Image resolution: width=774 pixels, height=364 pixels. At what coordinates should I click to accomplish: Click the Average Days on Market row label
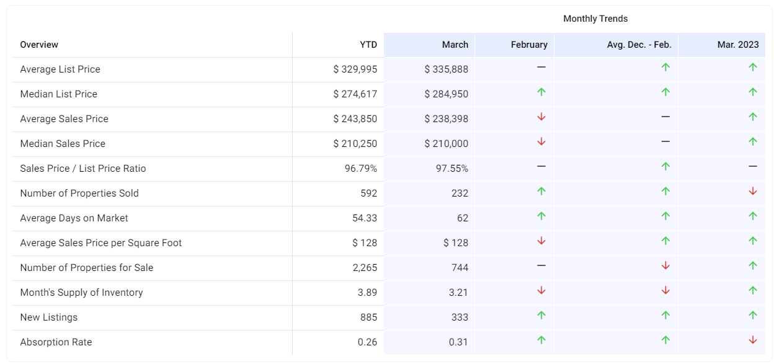[74, 218]
